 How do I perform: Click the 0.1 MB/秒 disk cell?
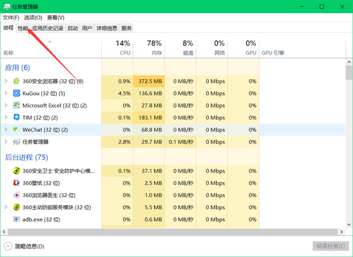pyautogui.click(x=180, y=142)
